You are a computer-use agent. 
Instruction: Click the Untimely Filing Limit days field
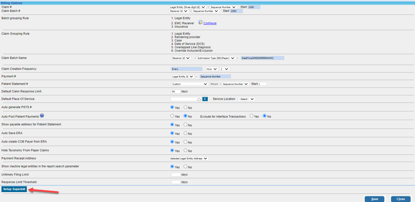tap(175, 175)
